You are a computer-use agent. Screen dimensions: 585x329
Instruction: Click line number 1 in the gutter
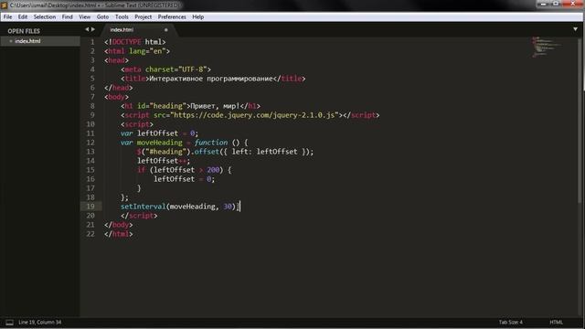[x=92, y=42]
